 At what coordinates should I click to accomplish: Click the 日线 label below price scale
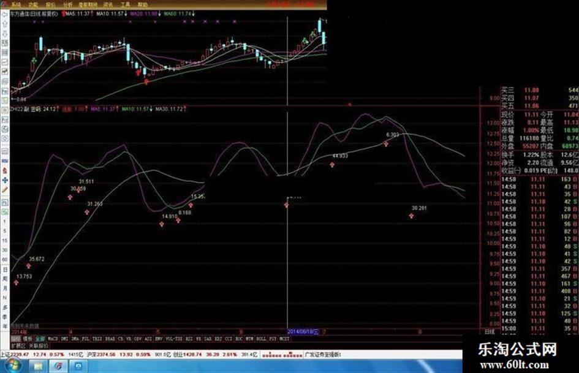tap(490, 332)
